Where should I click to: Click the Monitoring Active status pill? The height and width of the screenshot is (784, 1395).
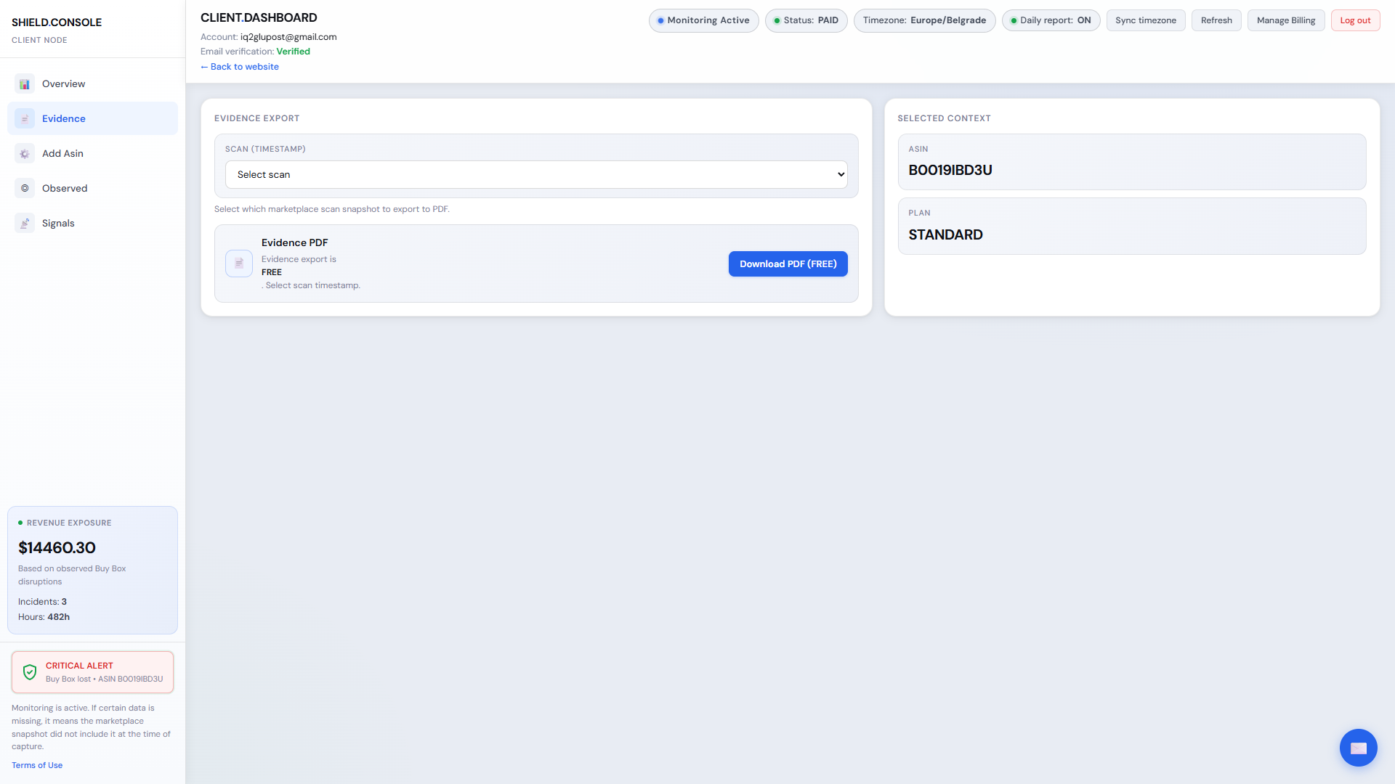tap(703, 20)
